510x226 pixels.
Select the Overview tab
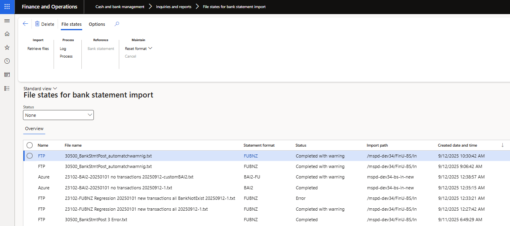34,129
